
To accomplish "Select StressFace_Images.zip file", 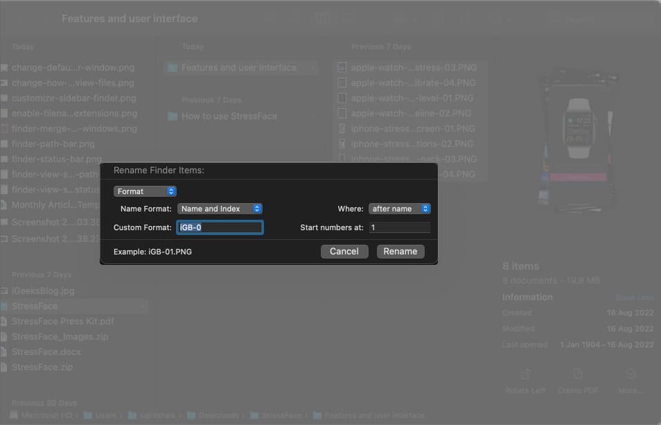I will pos(60,336).
